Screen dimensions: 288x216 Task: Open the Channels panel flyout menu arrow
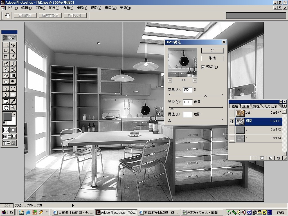tap(284, 106)
